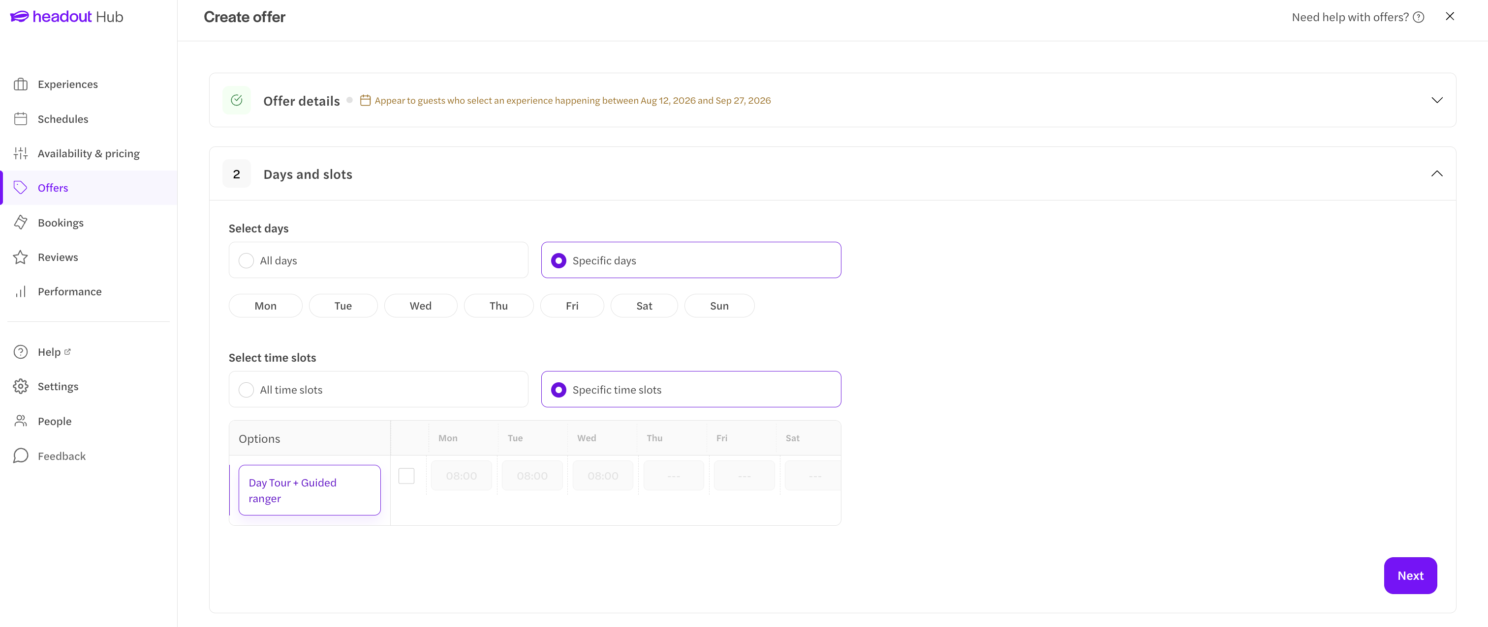Screen dimensions: 1488x627
Task: Click the external link icon beside Help
Action: [x=67, y=351]
